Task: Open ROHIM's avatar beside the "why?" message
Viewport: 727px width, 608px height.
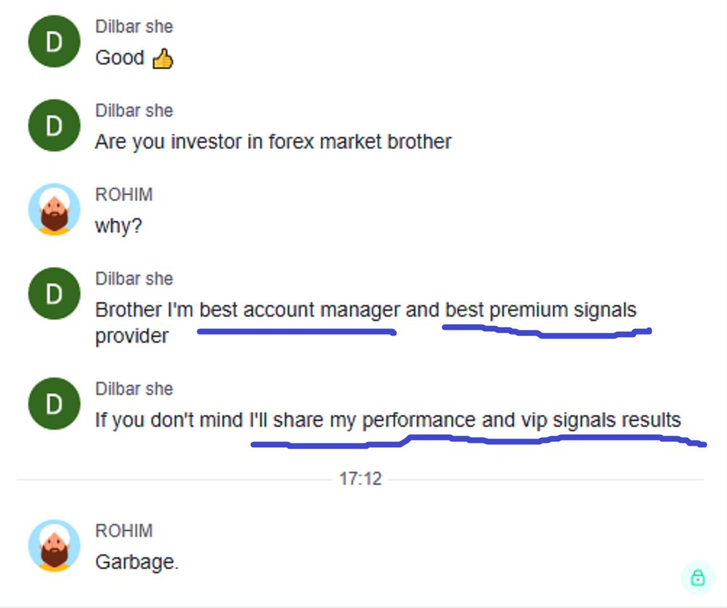Action: click(54, 209)
